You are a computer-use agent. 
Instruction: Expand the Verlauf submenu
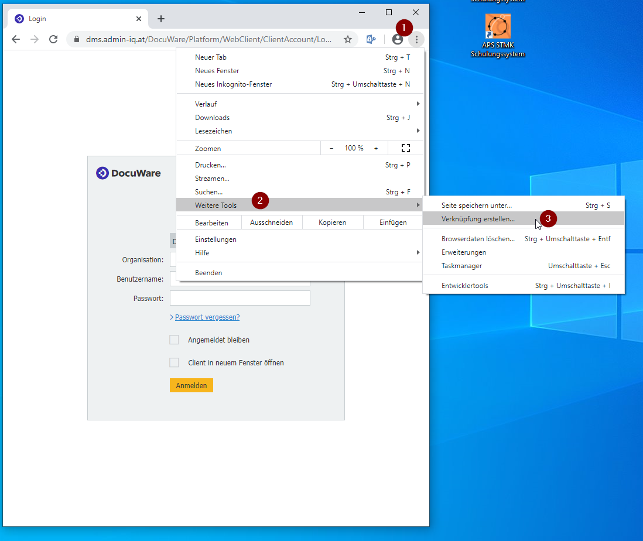pyautogui.click(x=299, y=104)
